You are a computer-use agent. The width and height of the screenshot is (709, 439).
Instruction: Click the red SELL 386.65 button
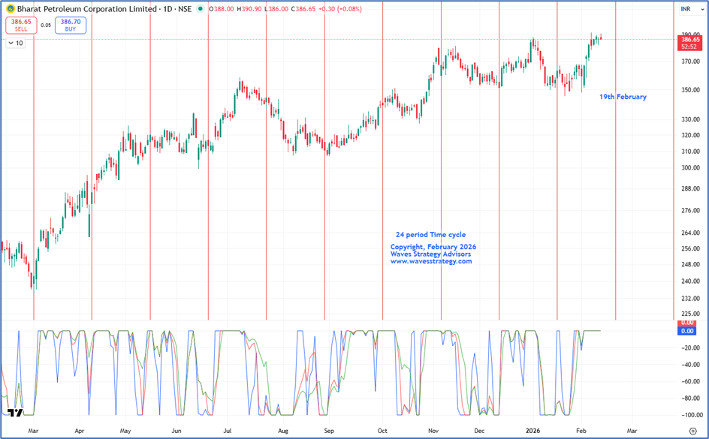point(21,26)
